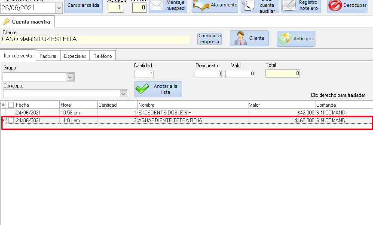Check the EXCEDENTE DOBLE 6 H row checkbox
373x225 pixels.
pyautogui.click(x=11, y=113)
